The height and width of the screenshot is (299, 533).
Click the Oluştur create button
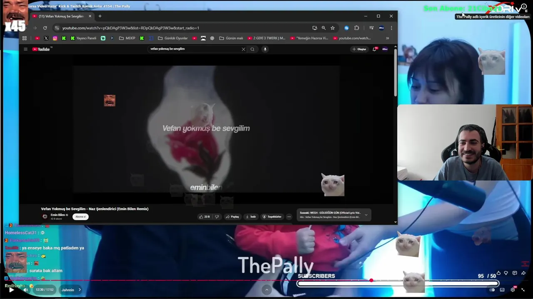click(x=359, y=49)
